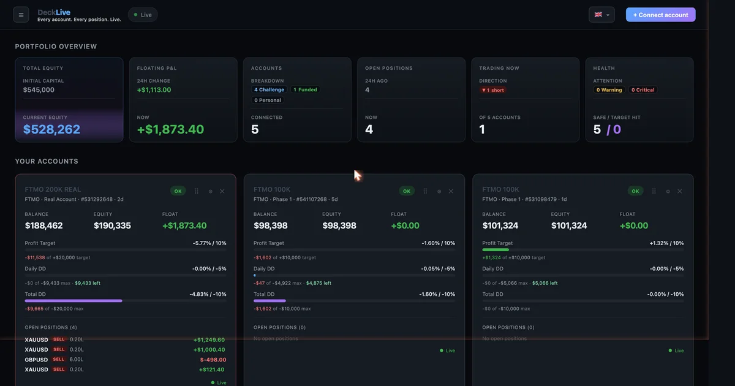Click OK badge on FTMO 200K REAL card
This screenshot has width=735, height=386.
click(178, 191)
